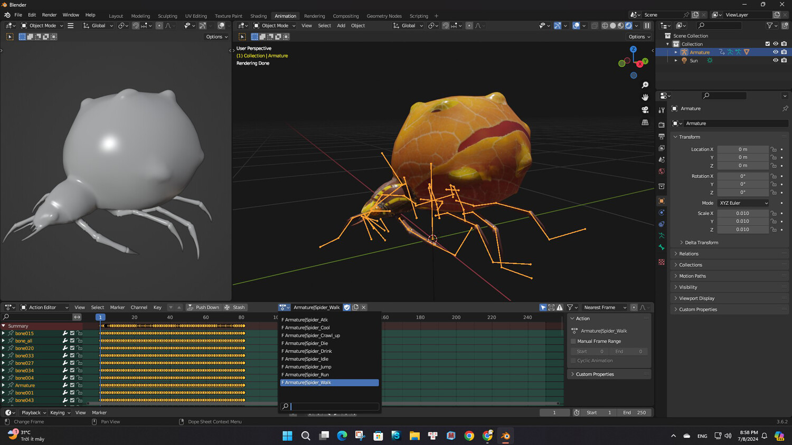This screenshot has height=445, width=792.
Task: Hide Armature in viewport via eye icon
Action: 775,52
